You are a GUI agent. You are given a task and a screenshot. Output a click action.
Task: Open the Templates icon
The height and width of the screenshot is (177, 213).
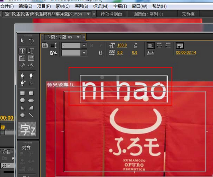tap(54, 53)
